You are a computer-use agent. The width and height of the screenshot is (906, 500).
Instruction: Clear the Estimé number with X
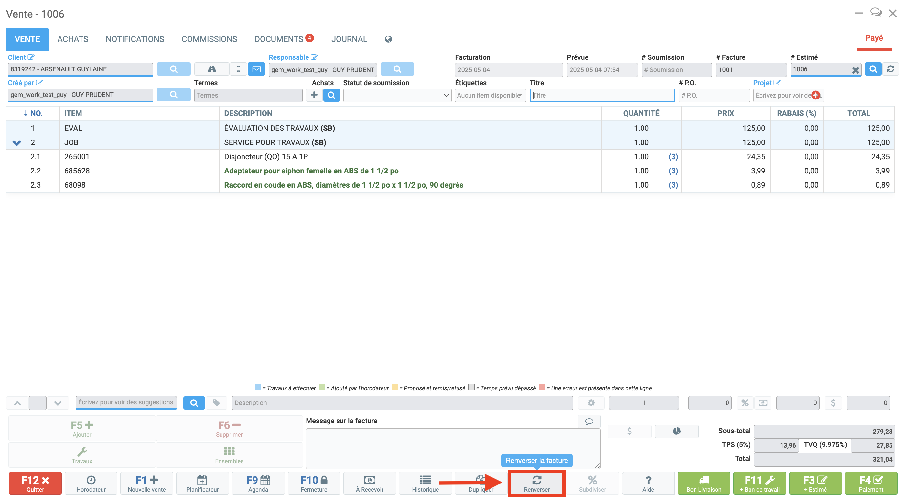click(x=855, y=70)
